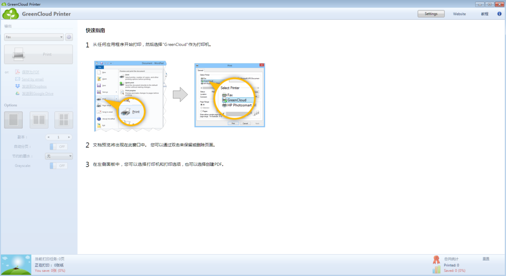Open Website in the top bar
Screen dimensions: 506x276
[460, 14]
